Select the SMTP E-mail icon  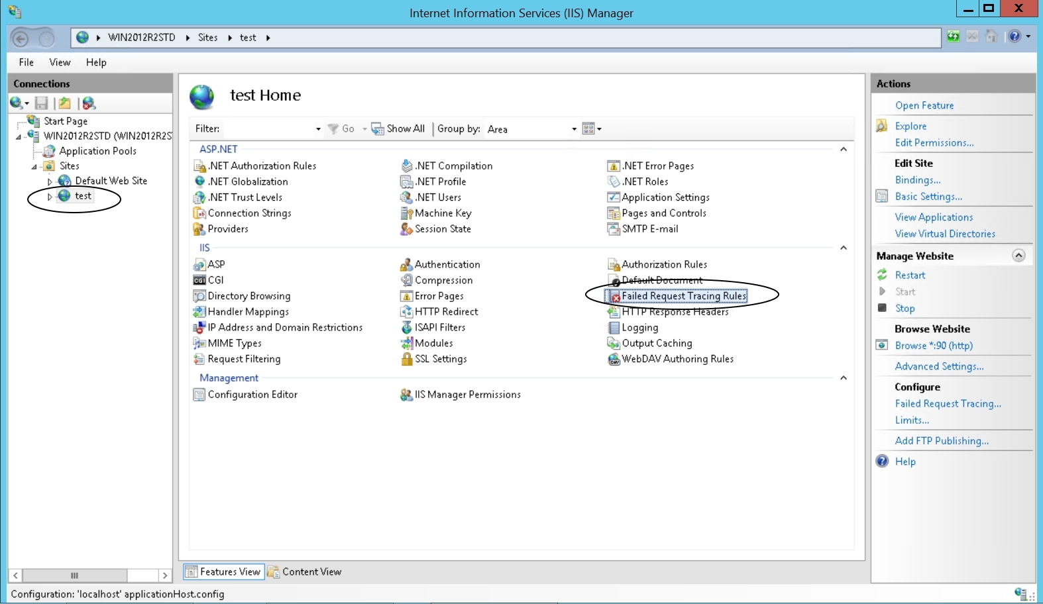tap(614, 229)
